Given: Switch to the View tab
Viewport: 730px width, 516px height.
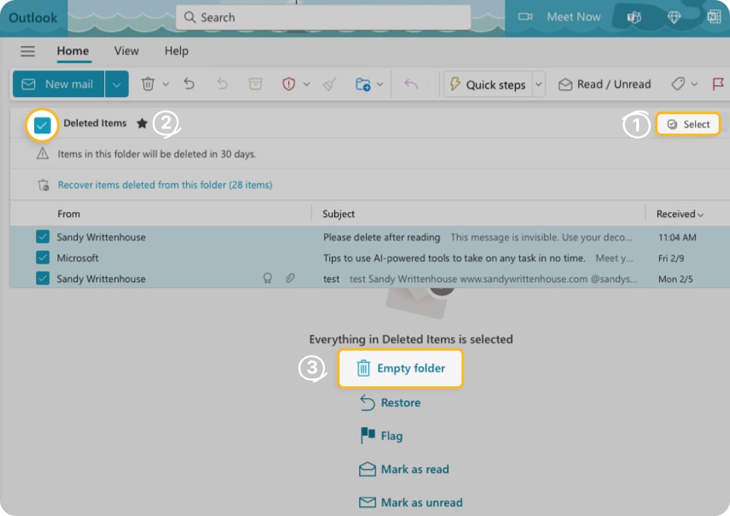Looking at the screenshot, I should point(126,51).
